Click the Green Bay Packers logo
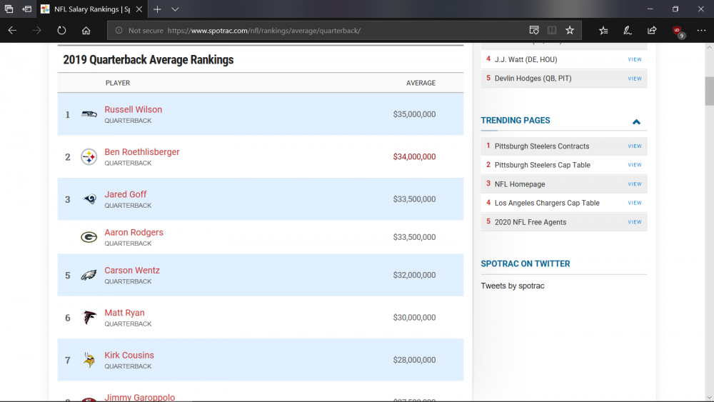The image size is (714, 402). pos(89,237)
